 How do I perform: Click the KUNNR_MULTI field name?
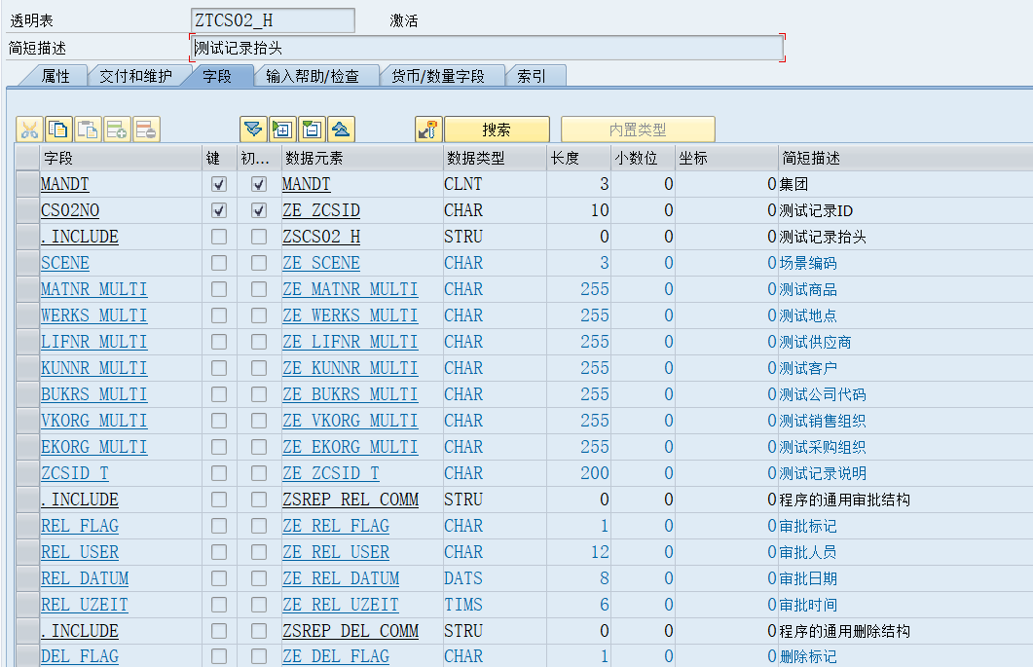click(x=93, y=368)
